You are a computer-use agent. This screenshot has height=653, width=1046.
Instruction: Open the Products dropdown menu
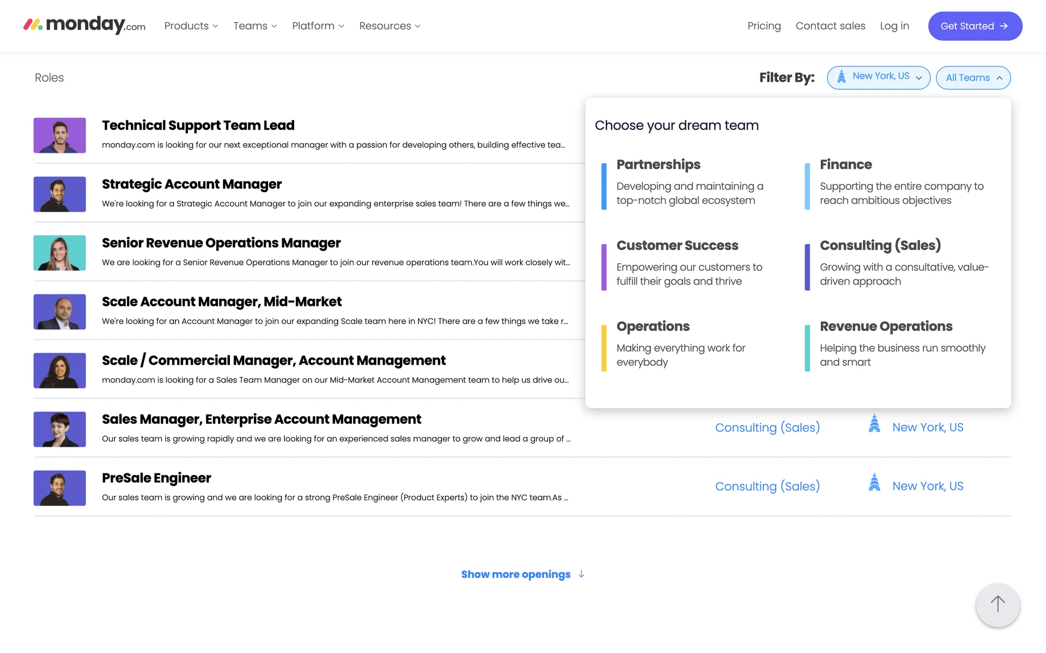[x=191, y=26]
